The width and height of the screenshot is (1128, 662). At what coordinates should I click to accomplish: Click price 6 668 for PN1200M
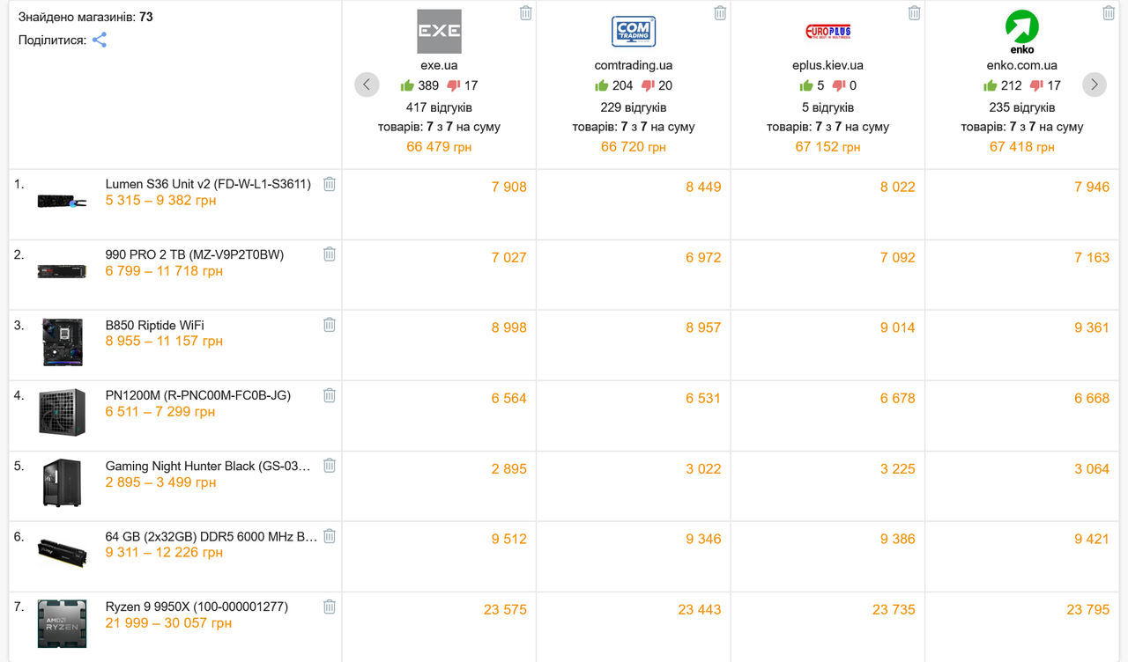[1092, 398]
